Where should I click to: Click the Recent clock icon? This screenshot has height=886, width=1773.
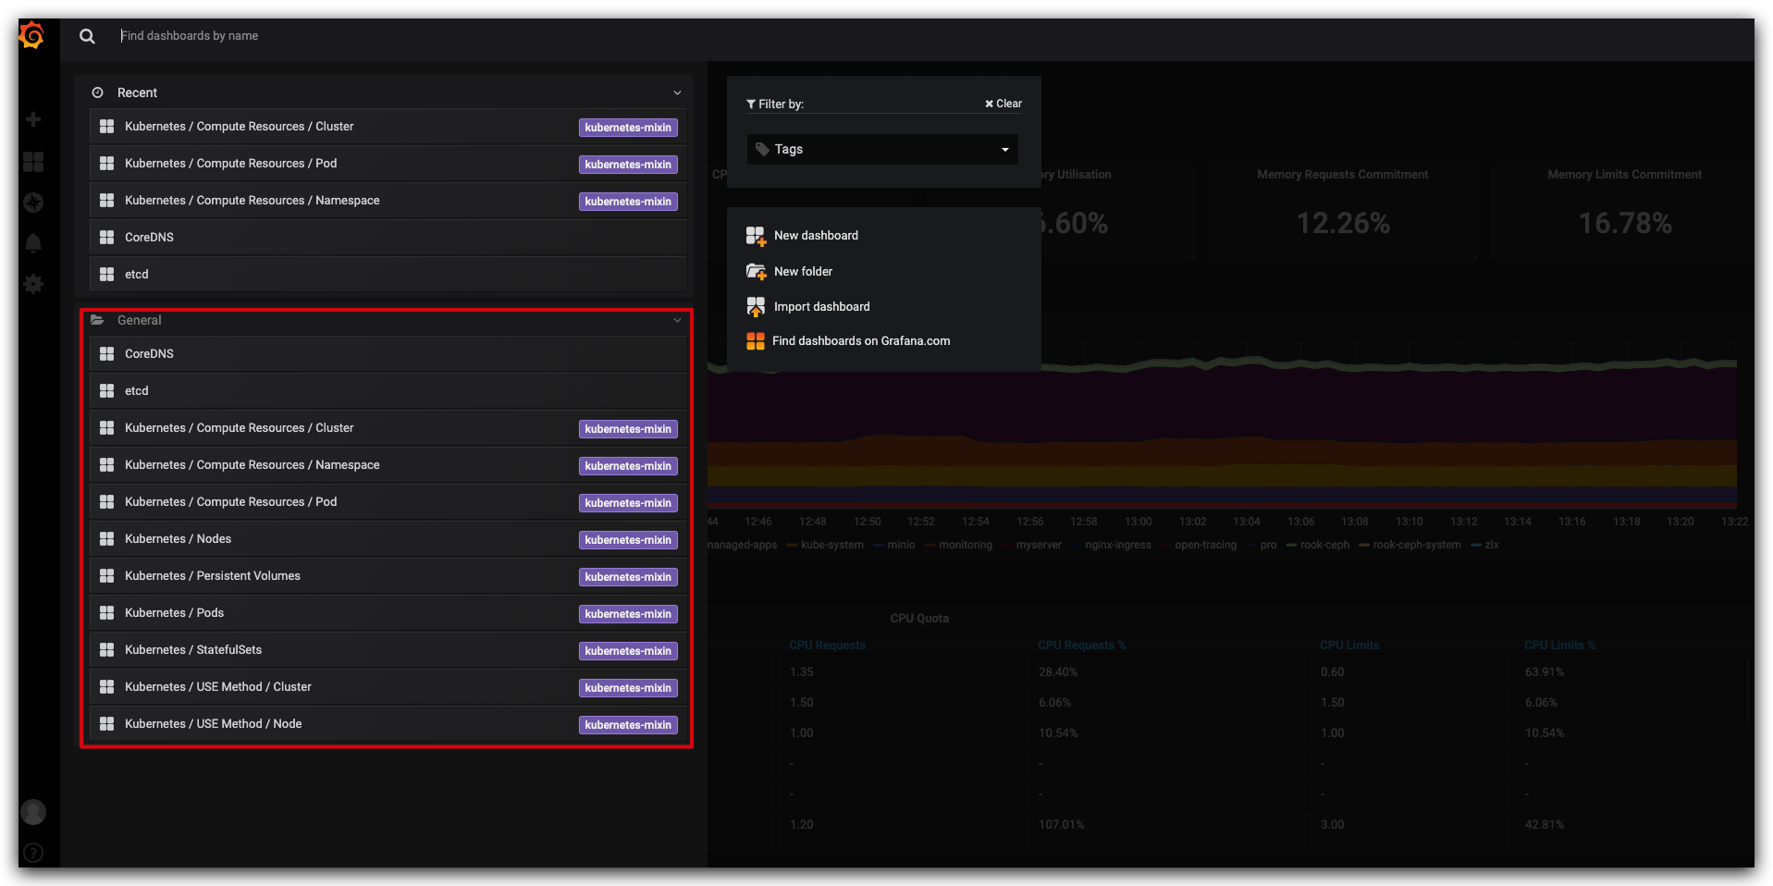(97, 92)
